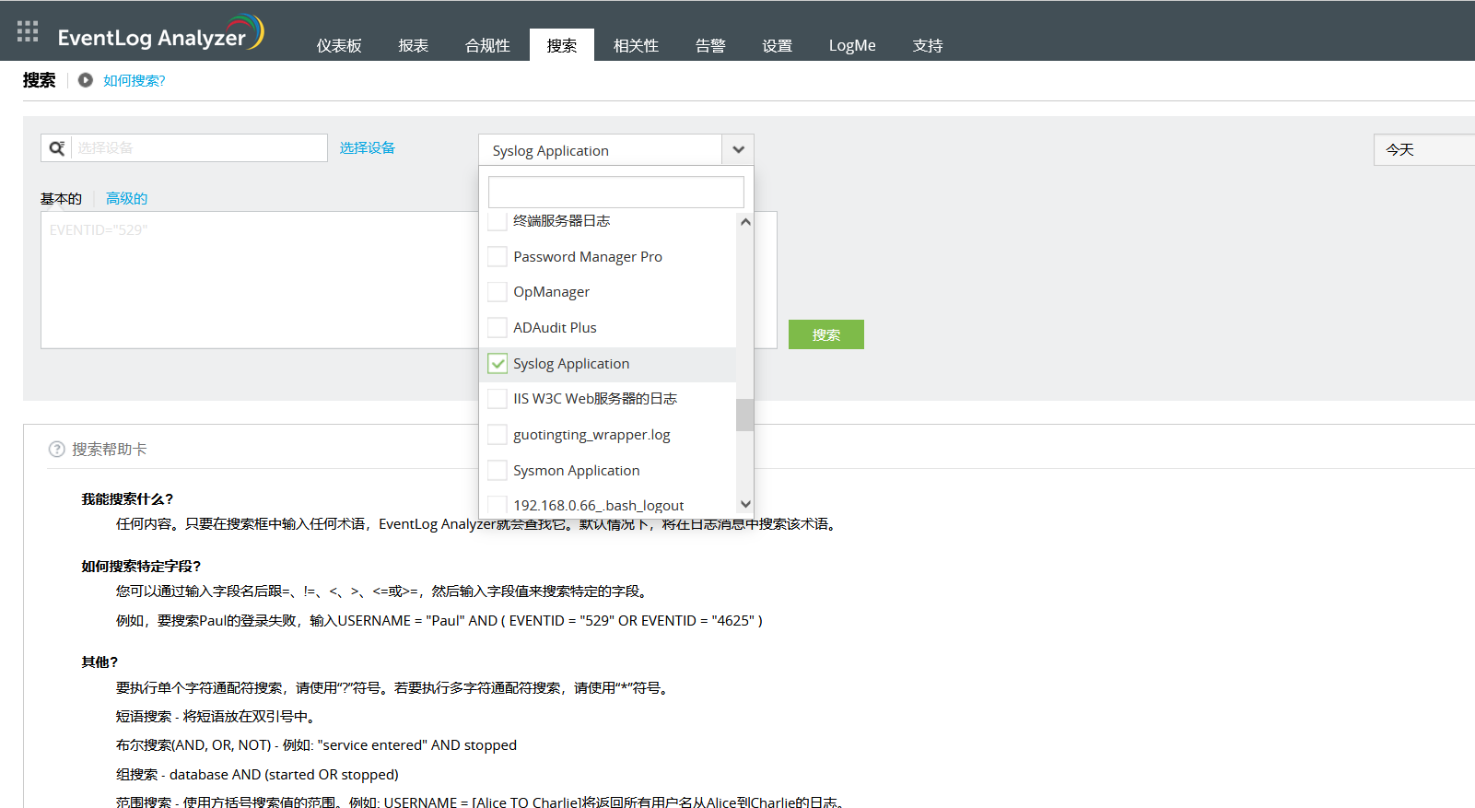The width and height of the screenshot is (1475, 808).
Task: Open the LogMe tab
Action: pos(852,45)
